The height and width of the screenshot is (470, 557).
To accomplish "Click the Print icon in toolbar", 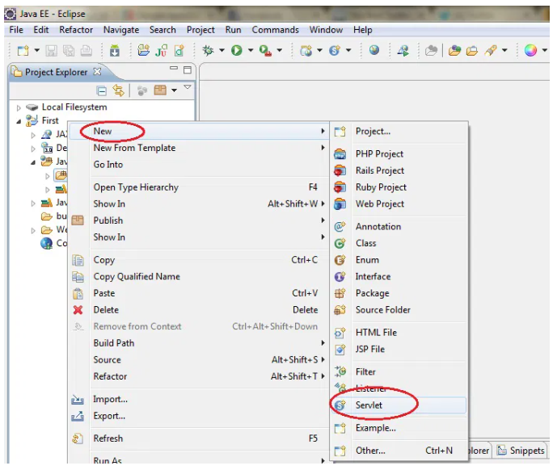I will [x=85, y=50].
